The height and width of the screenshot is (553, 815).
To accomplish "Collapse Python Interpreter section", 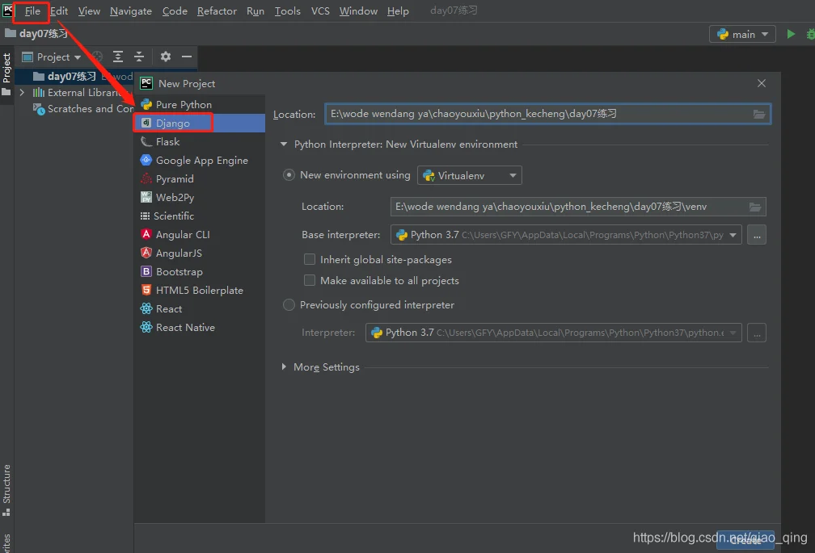I will click(x=284, y=145).
